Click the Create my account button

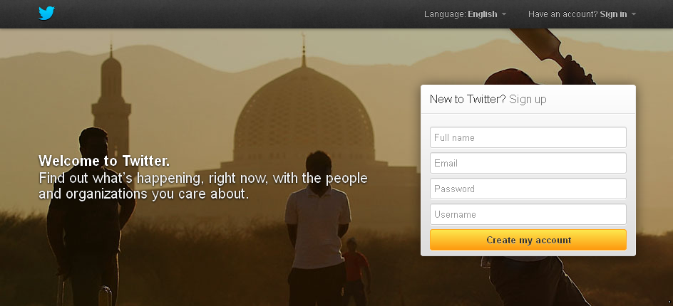point(528,240)
